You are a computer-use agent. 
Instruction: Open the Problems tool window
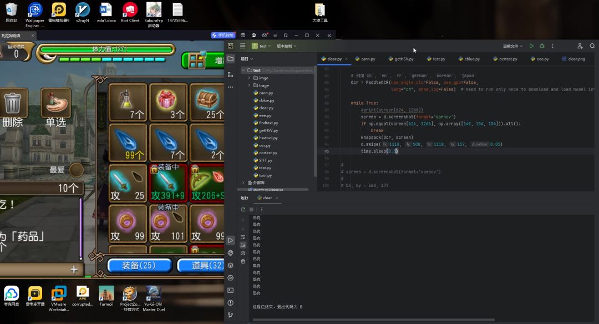coord(230,303)
